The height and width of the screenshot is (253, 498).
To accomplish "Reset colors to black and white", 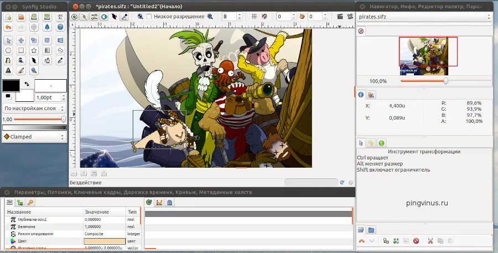I will tap(8, 96).
